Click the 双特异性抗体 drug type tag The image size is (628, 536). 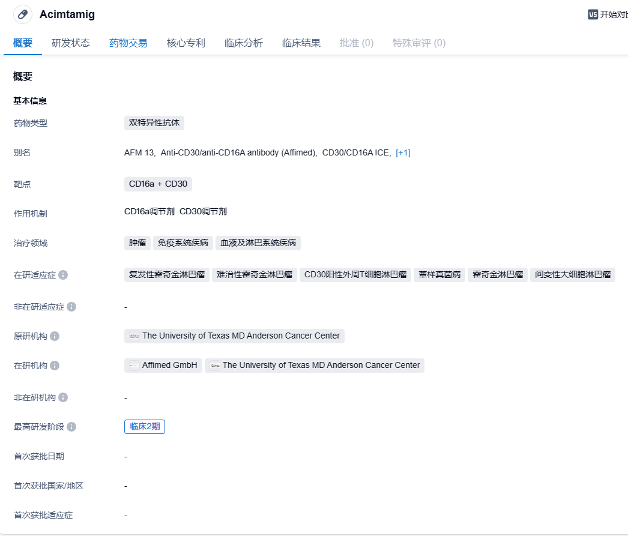point(154,123)
